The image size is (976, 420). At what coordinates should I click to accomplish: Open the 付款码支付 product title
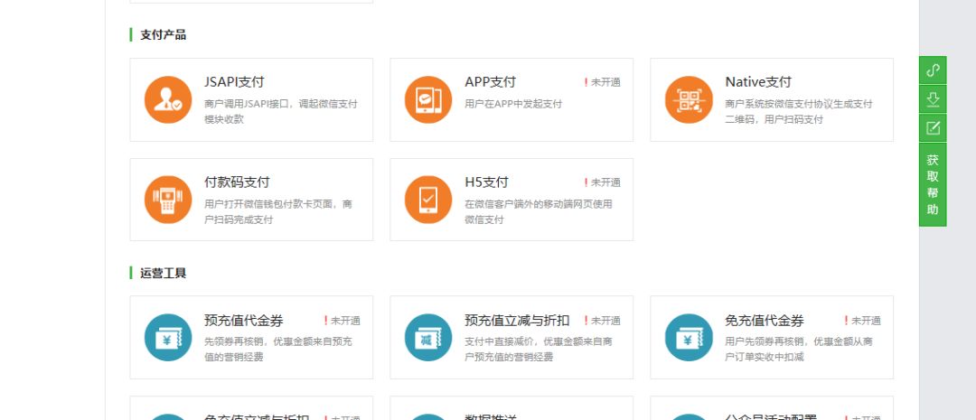point(237,182)
